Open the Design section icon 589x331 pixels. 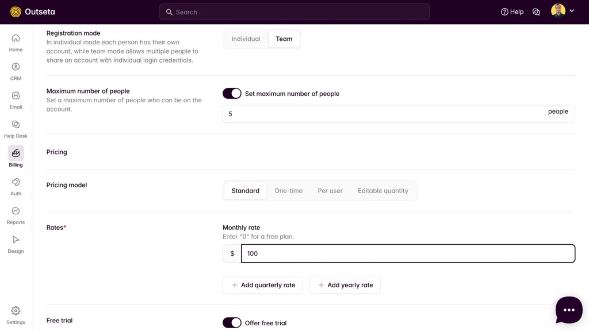pos(16,244)
